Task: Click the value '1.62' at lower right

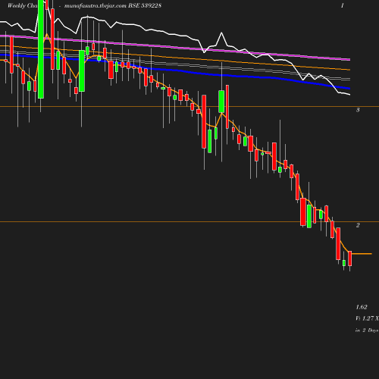Action: (x=362, y=307)
